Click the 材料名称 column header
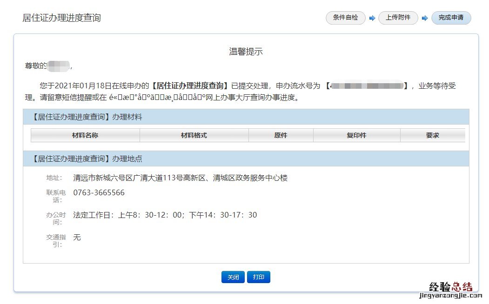489x304 pixels. [85, 135]
